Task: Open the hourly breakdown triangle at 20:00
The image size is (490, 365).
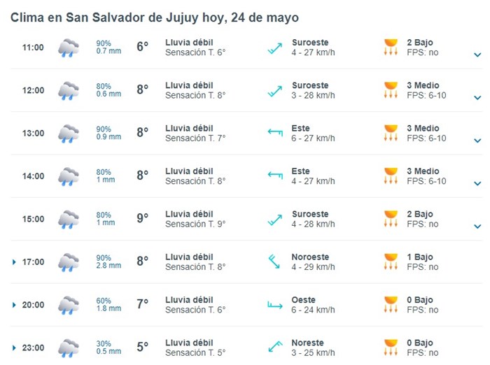Action: click(14, 305)
